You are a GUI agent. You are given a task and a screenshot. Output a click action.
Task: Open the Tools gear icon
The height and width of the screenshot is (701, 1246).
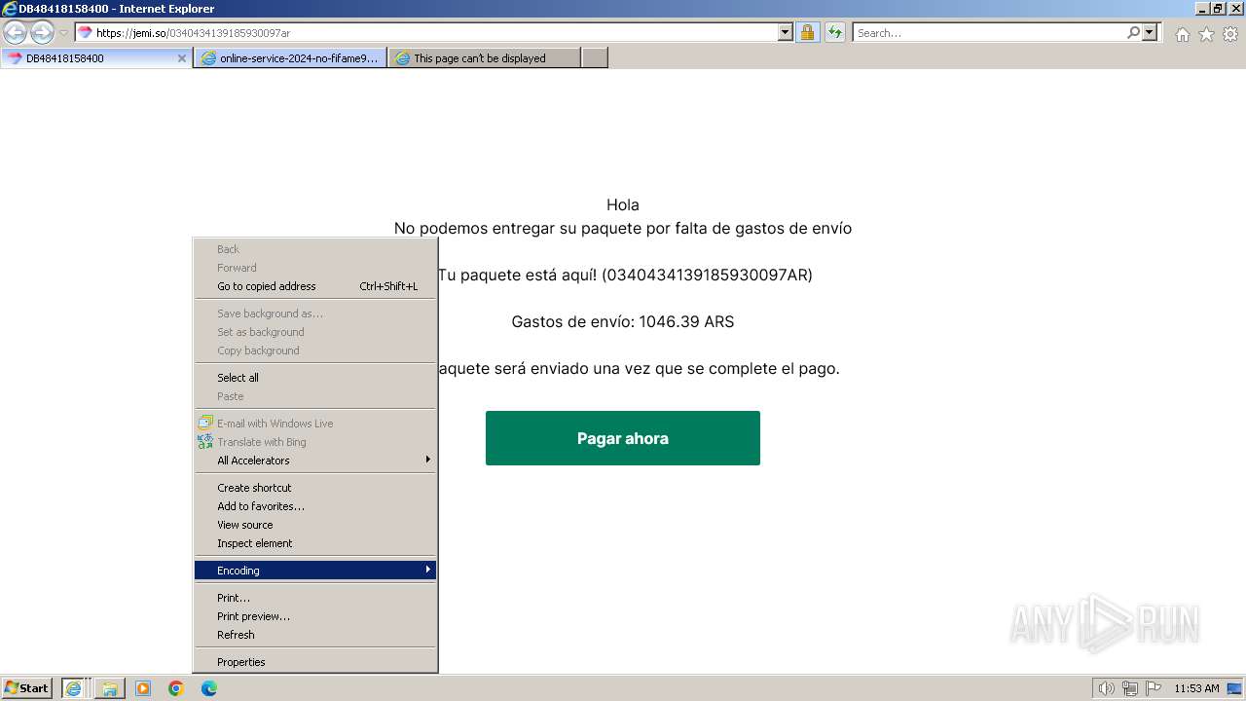click(x=1230, y=34)
